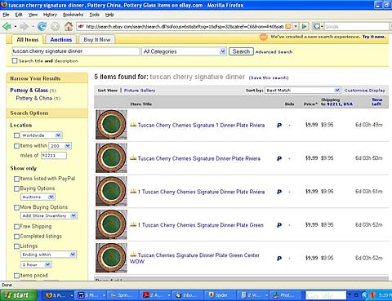
Task: Toggle Search title and description checkbox
Action: [x=15, y=61]
